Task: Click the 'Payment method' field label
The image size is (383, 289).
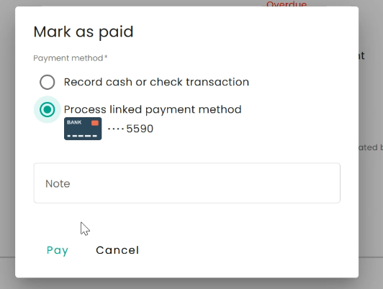Action: tap(68, 58)
